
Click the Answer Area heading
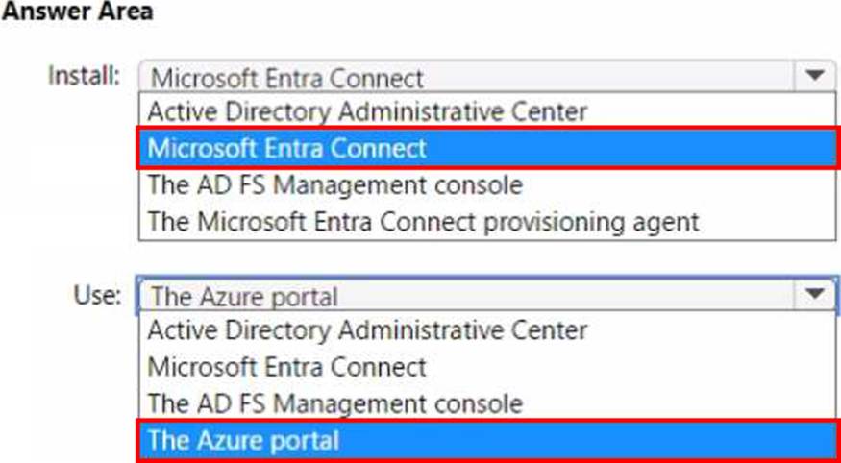pos(76,12)
